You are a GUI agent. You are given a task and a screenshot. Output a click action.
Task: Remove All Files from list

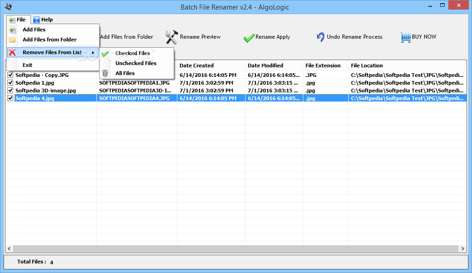point(125,73)
